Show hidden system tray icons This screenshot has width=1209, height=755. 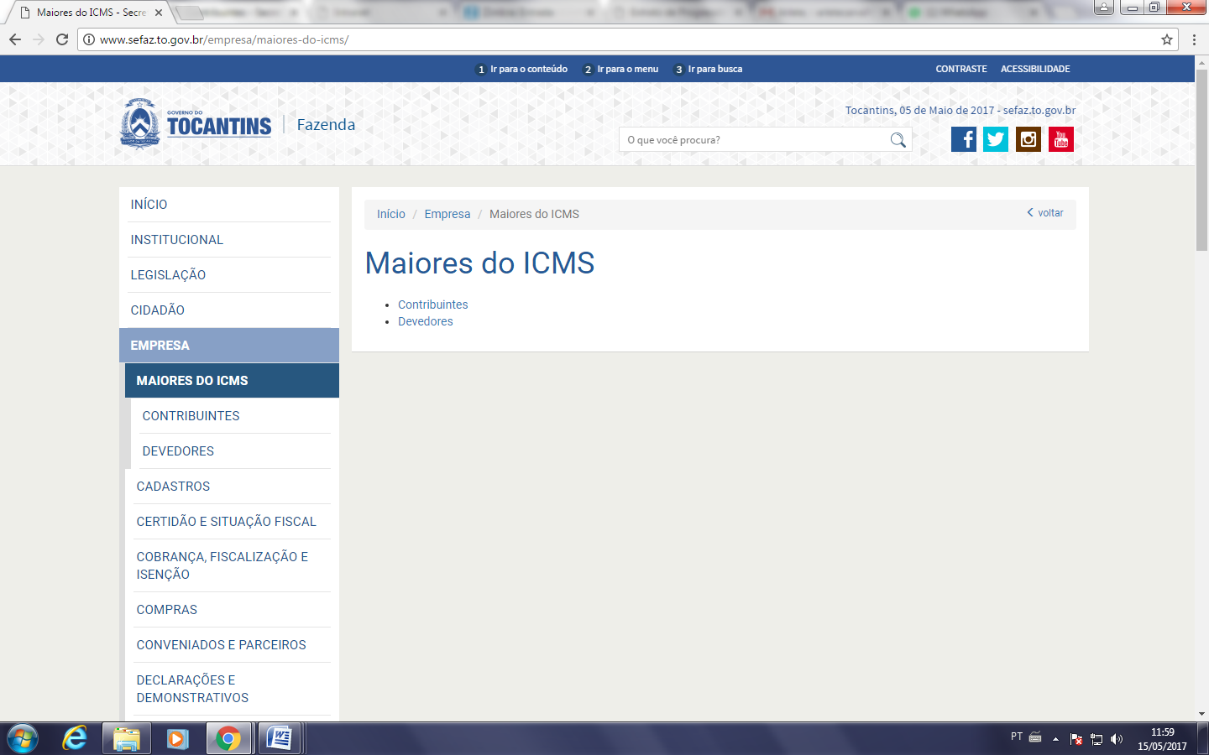(1055, 739)
